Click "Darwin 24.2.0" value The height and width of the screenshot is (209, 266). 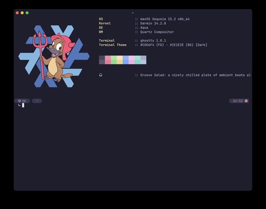coord(153,23)
